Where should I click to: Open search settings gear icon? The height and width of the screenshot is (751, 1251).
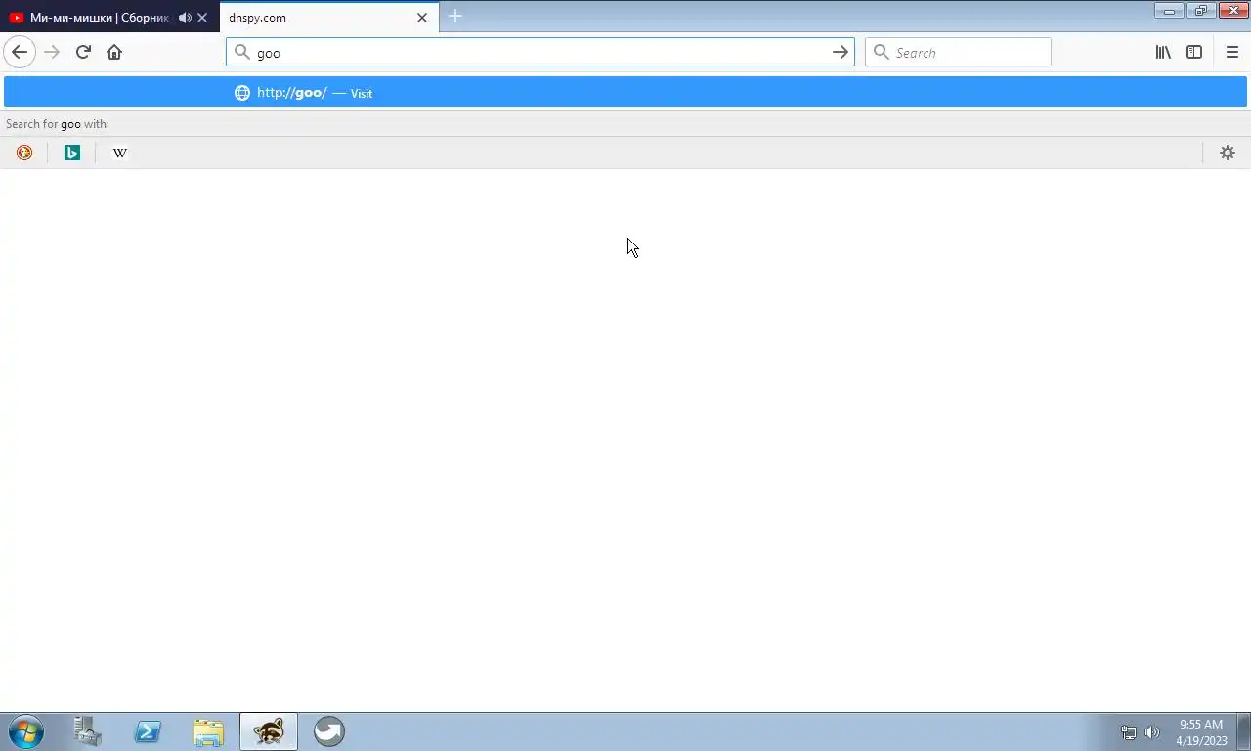(1228, 153)
